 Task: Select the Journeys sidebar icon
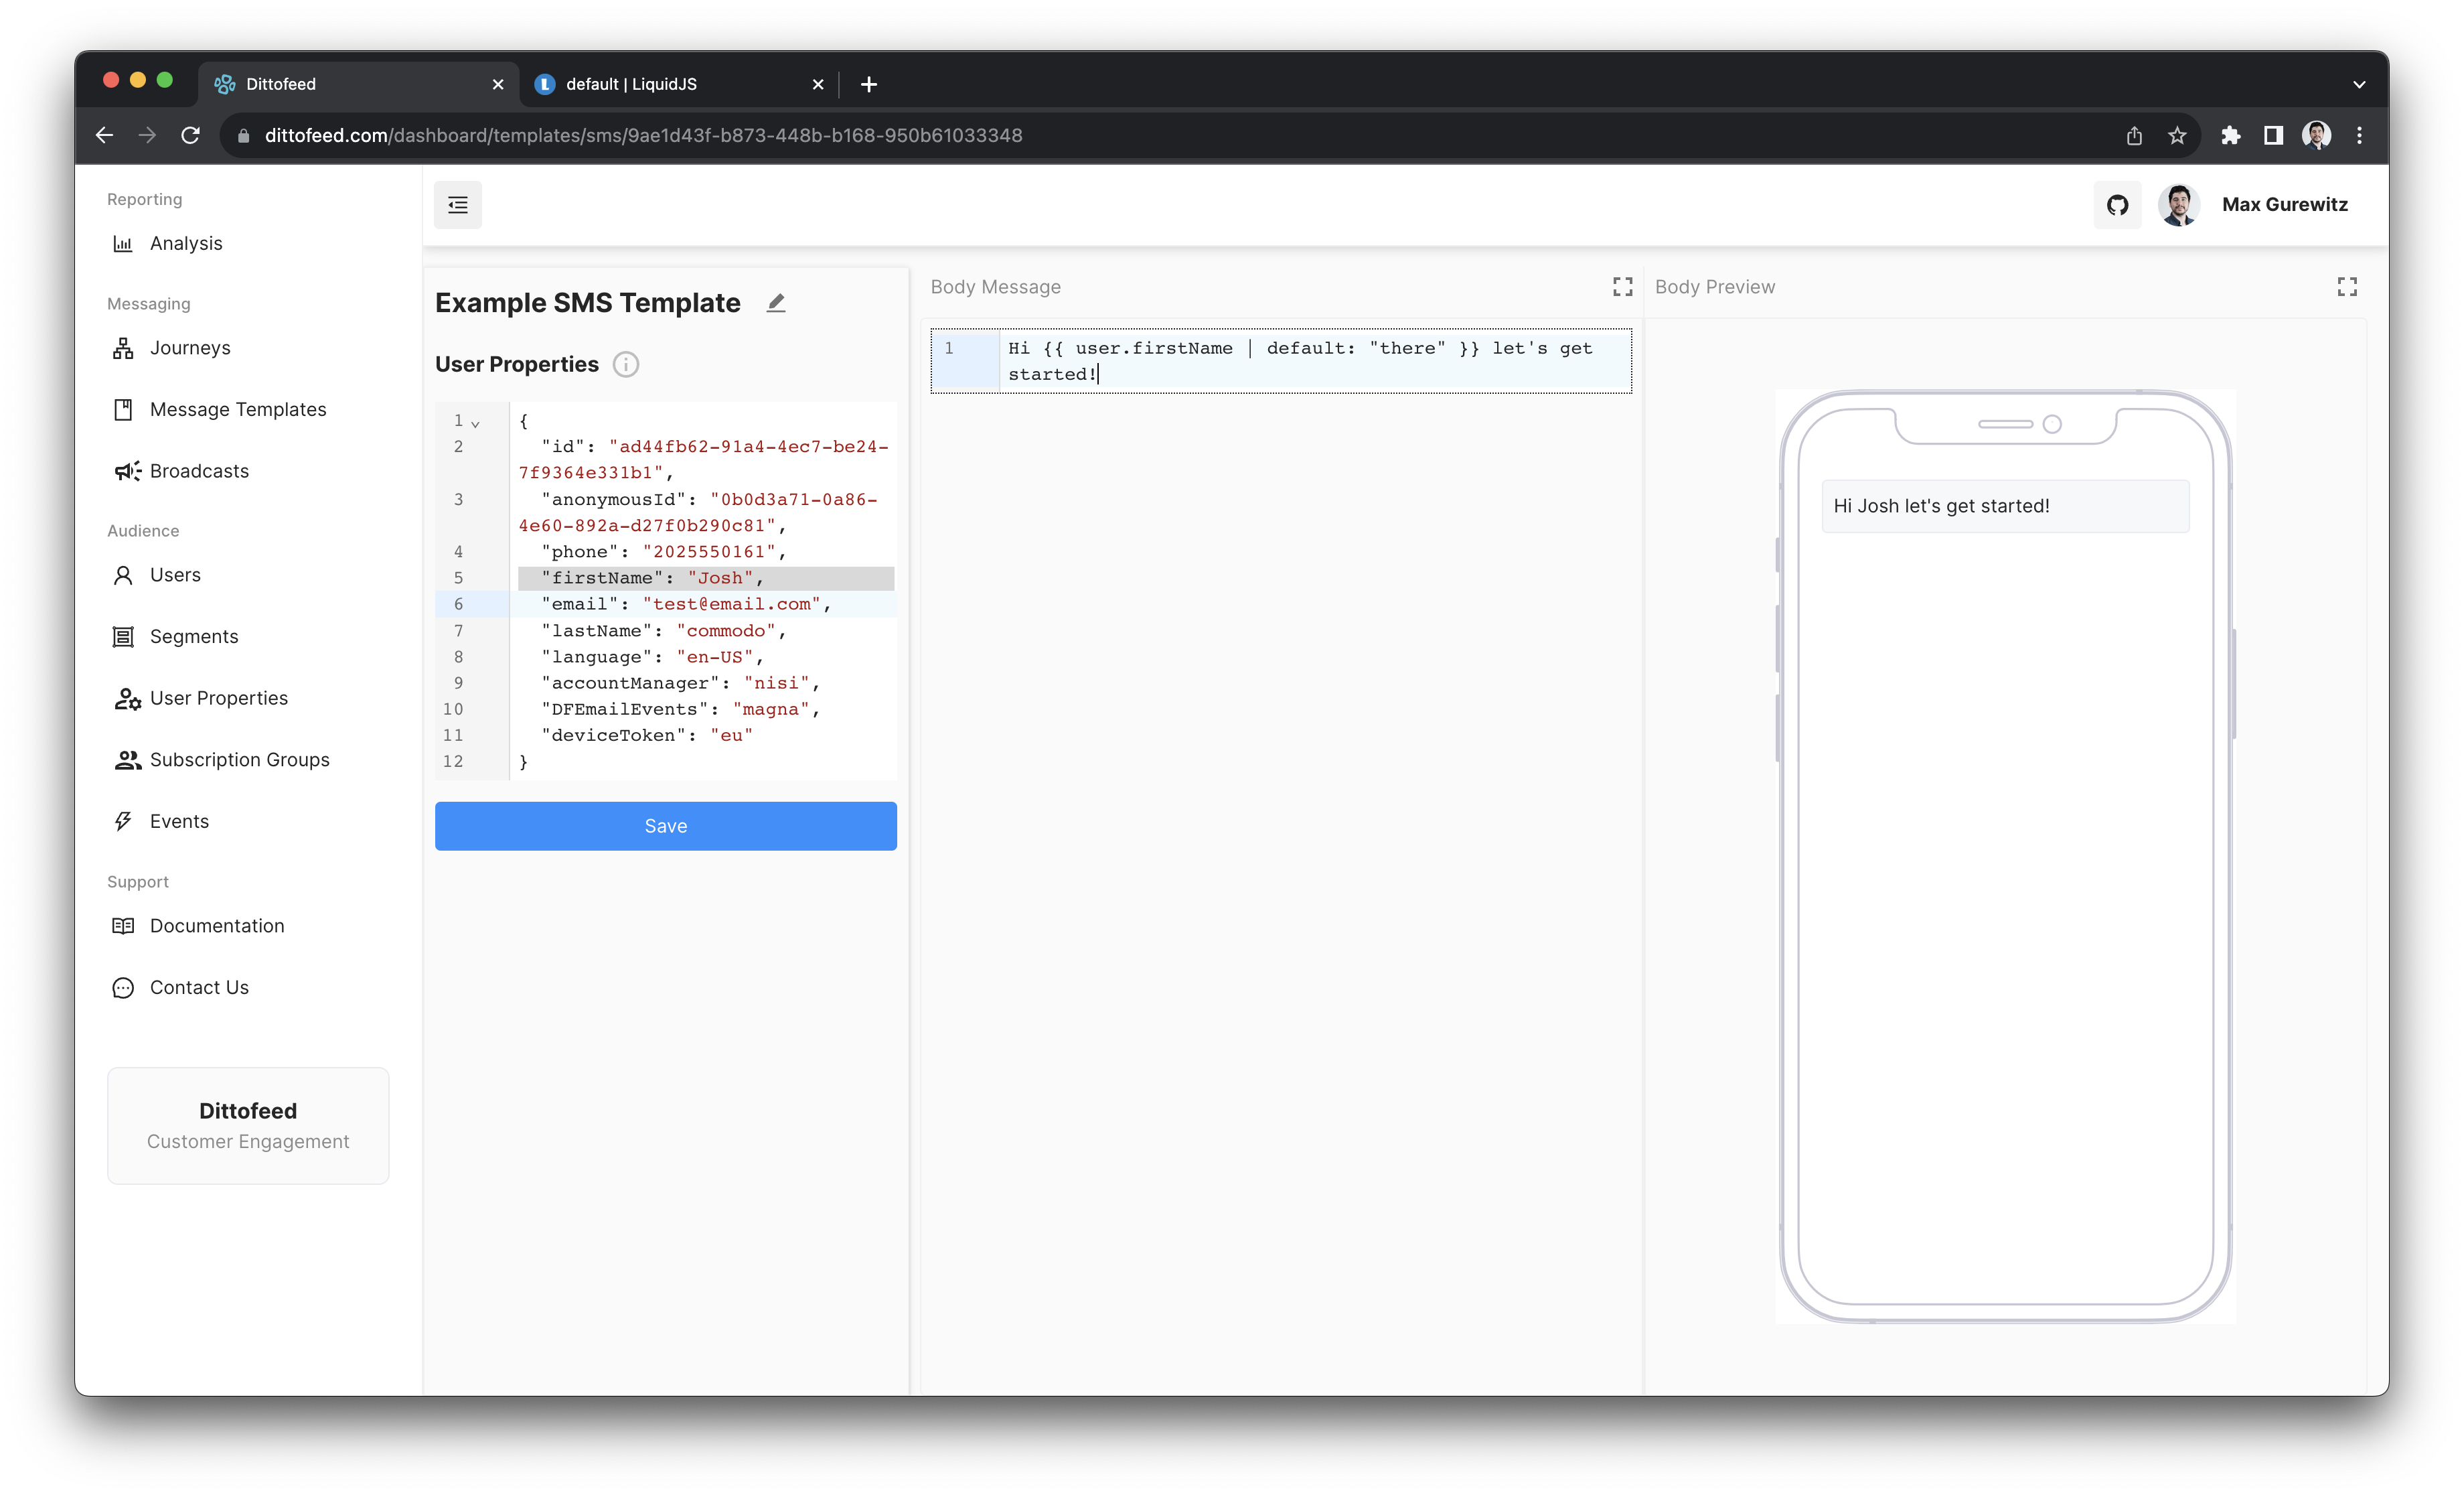pos(123,347)
